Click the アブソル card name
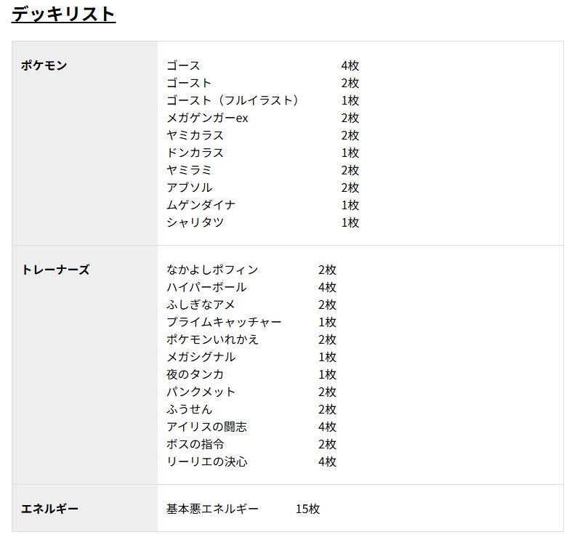Screen dimensions: 572x540 click(x=189, y=188)
